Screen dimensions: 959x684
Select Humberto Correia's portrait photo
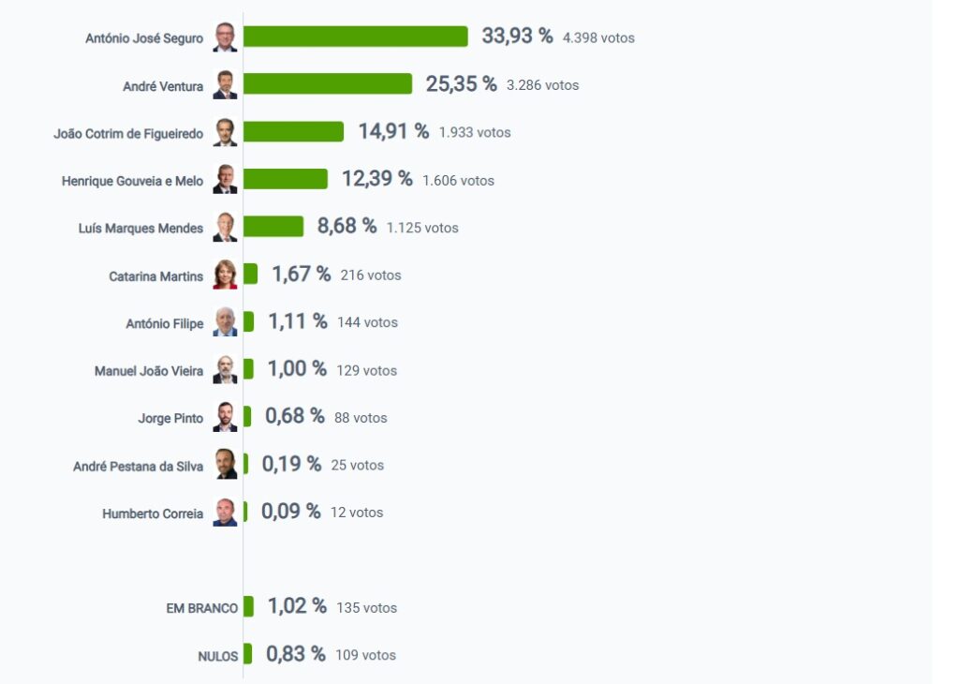225,513
